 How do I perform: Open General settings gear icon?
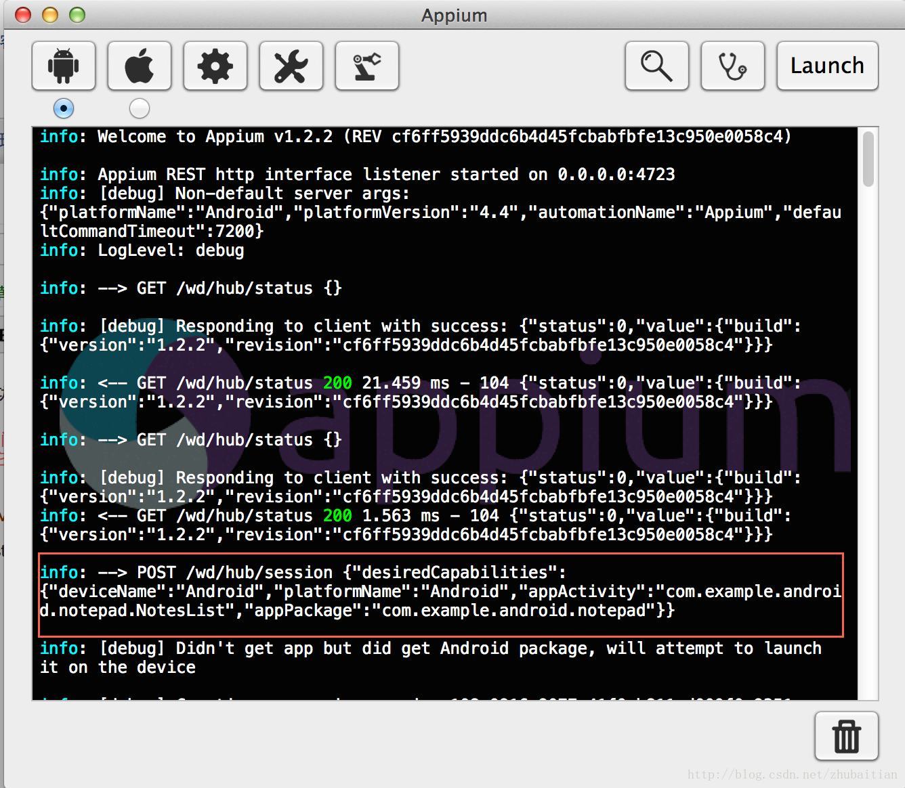215,66
